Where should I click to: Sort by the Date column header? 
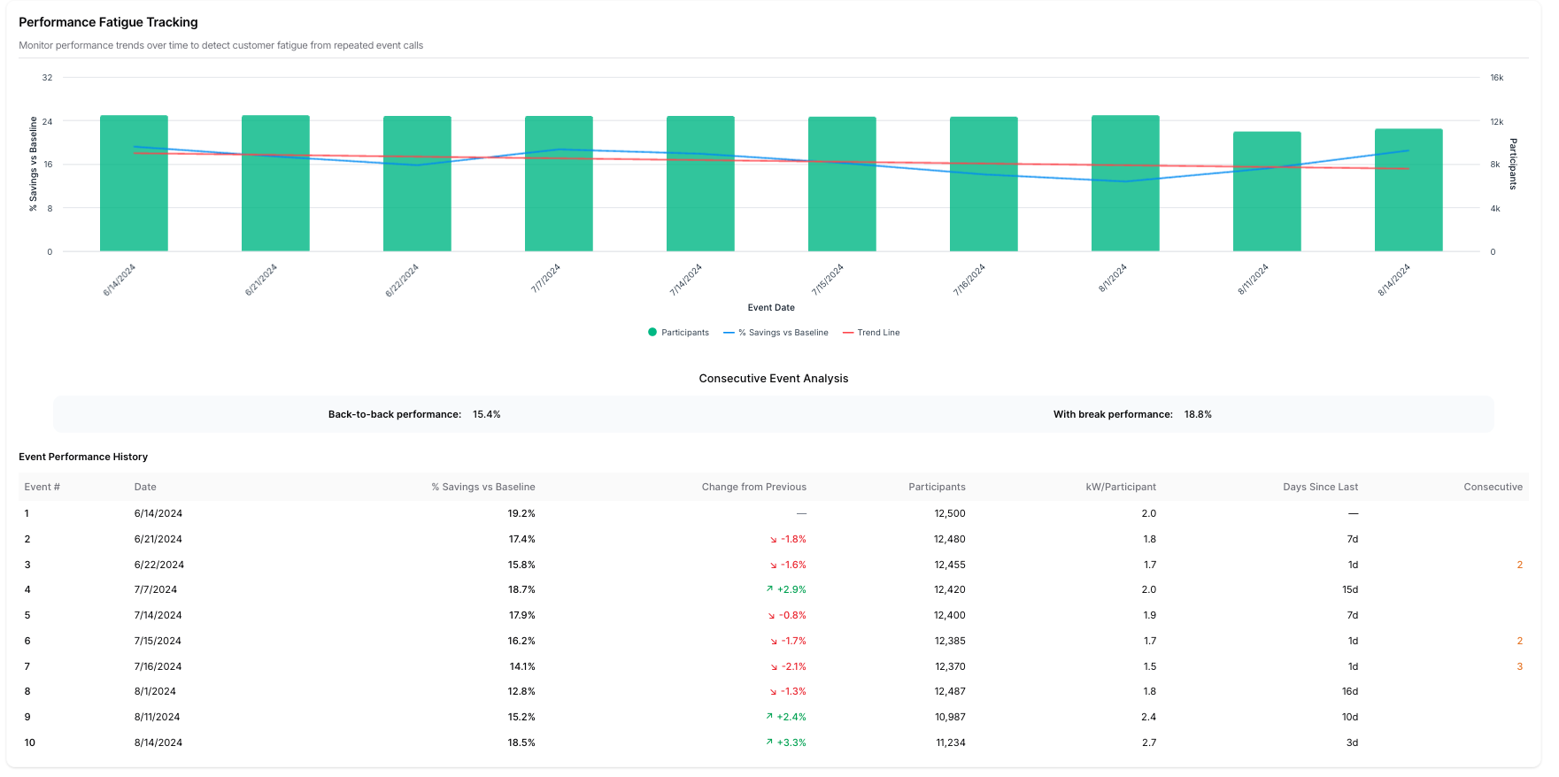(145, 488)
